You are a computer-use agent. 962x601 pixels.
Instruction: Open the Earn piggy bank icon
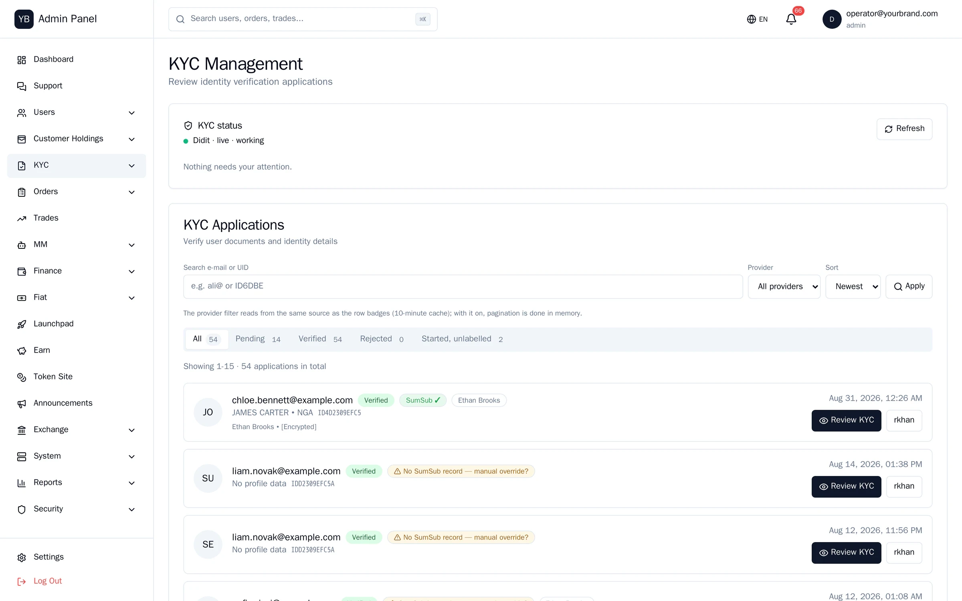[22, 351]
